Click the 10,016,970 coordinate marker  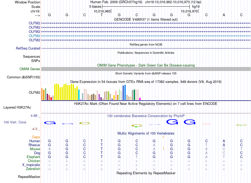(x=189, y=11)
